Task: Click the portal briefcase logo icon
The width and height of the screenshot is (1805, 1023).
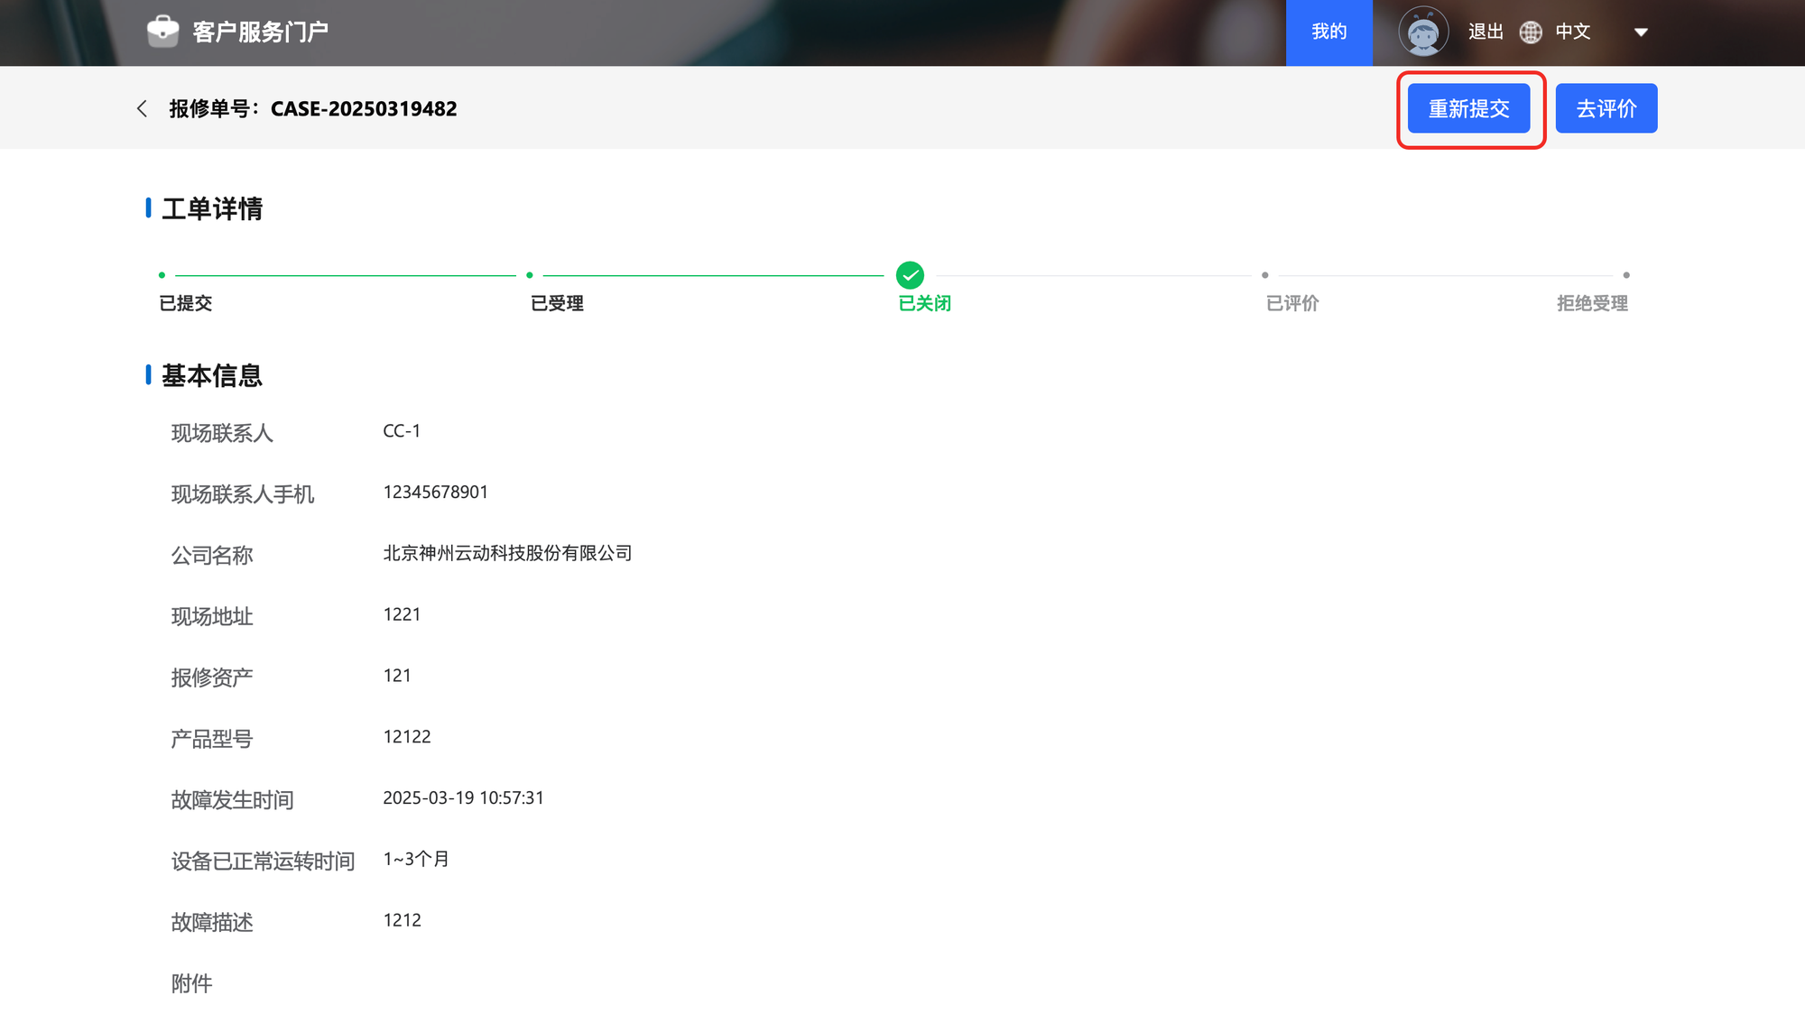Action: (163, 32)
